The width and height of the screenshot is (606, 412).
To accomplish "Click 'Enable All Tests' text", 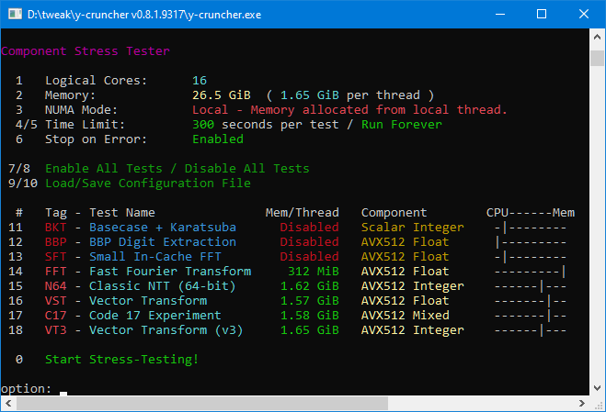I will click(104, 168).
